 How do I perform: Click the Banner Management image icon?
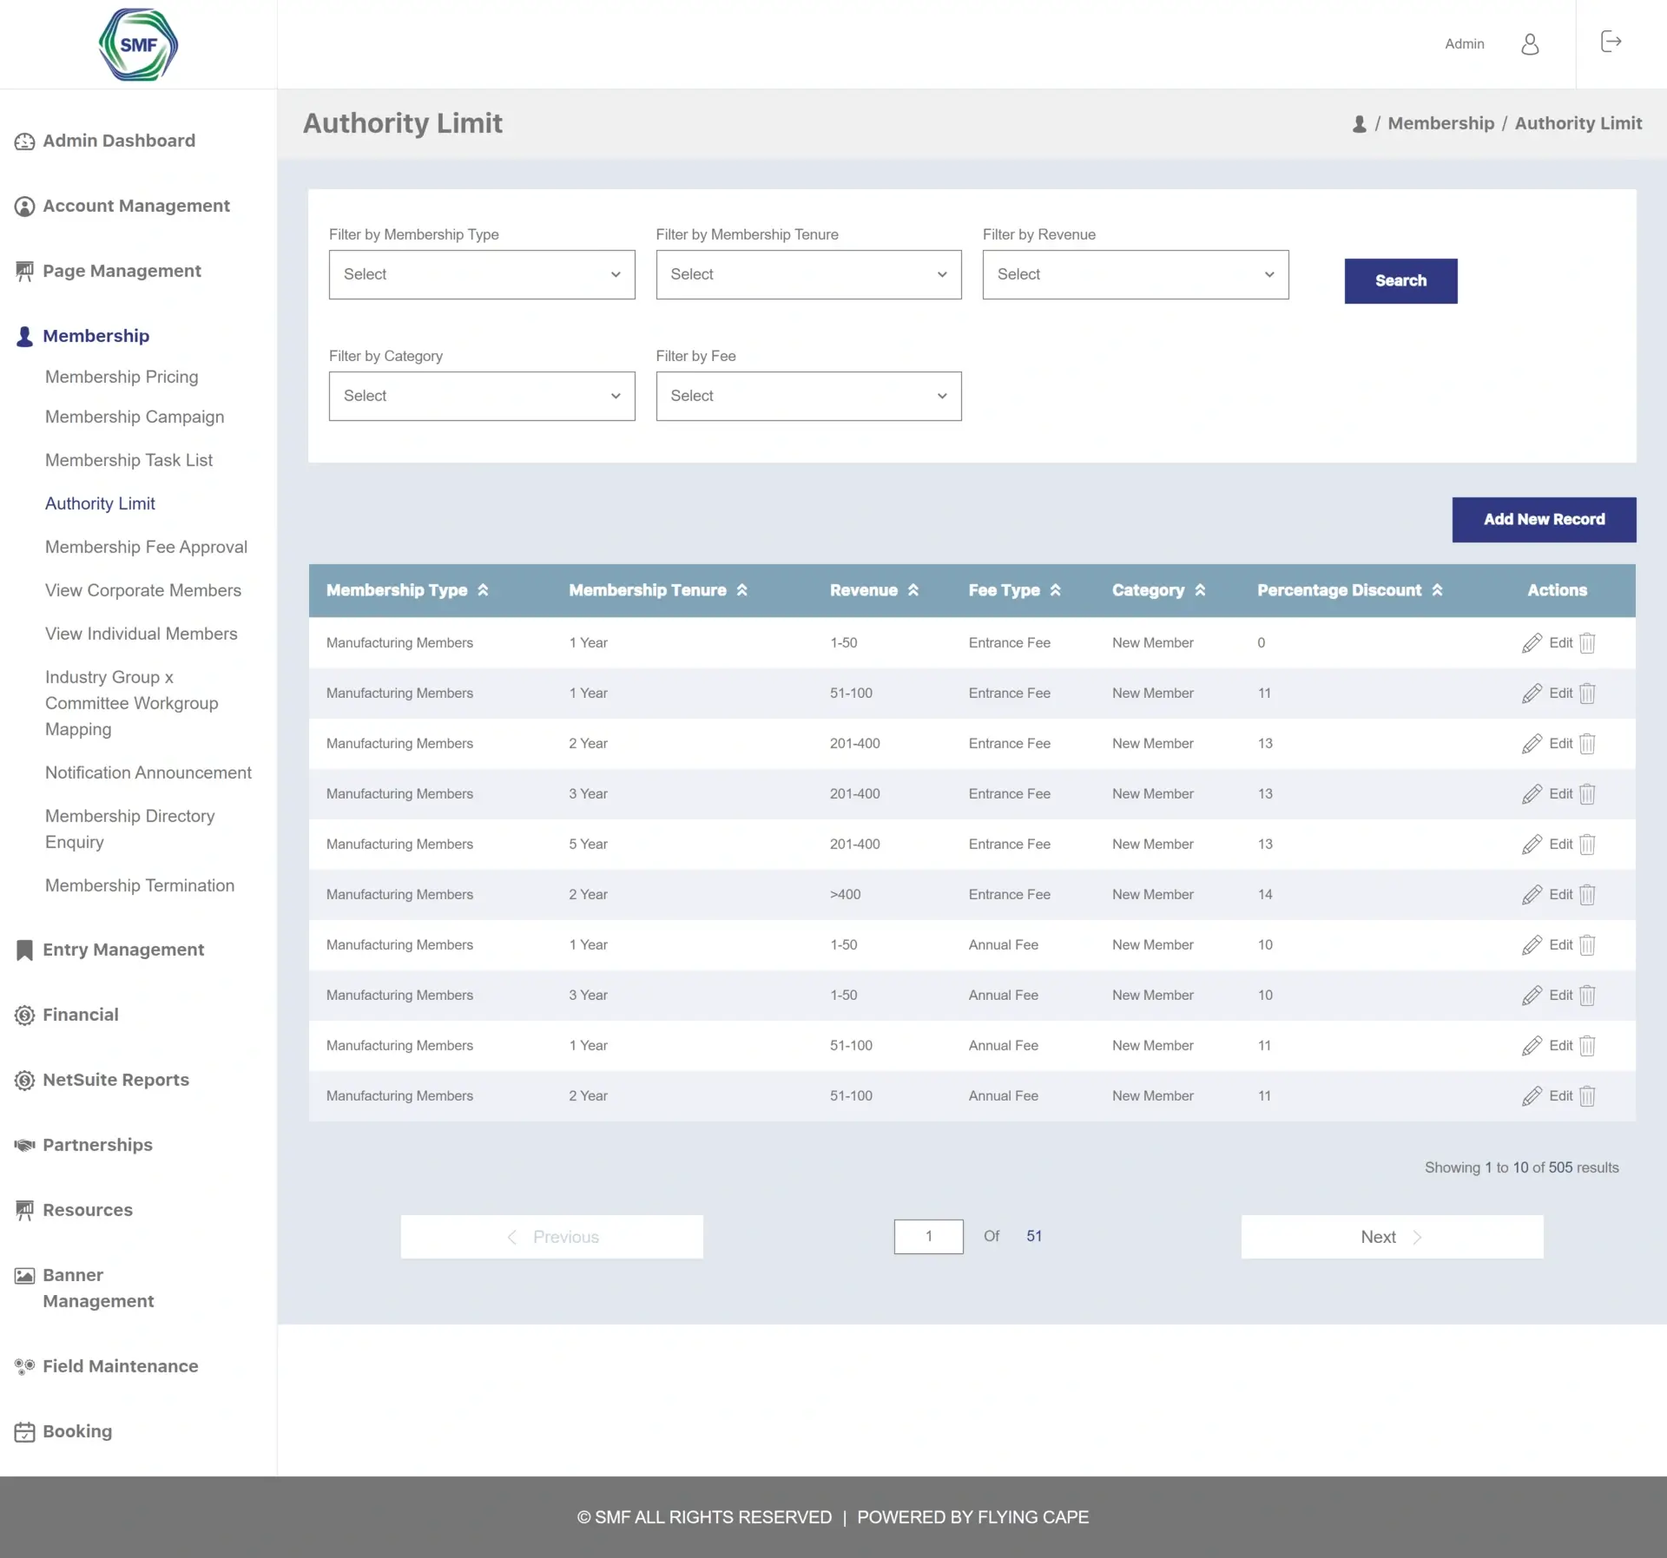pyautogui.click(x=24, y=1275)
